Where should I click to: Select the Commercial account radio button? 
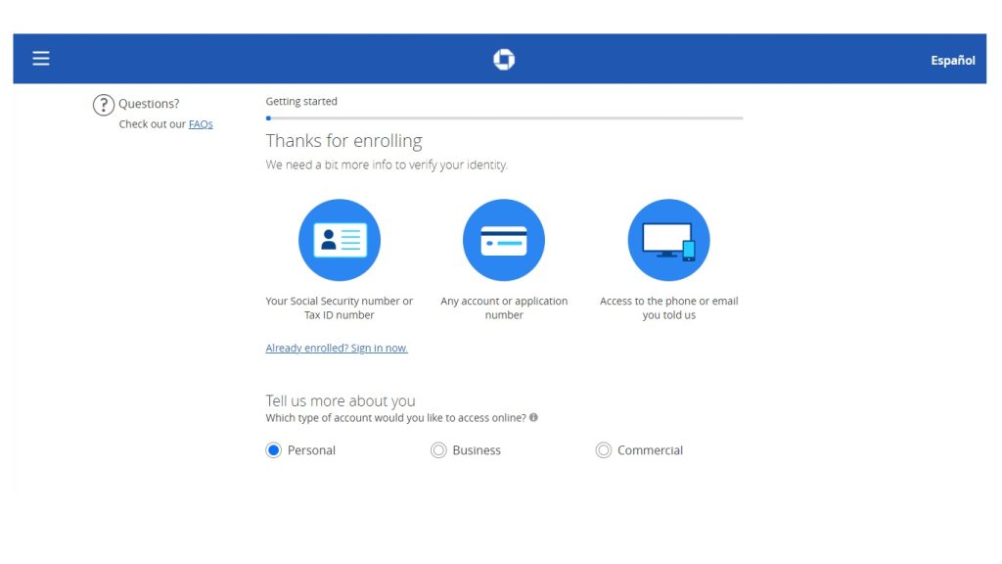(603, 450)
